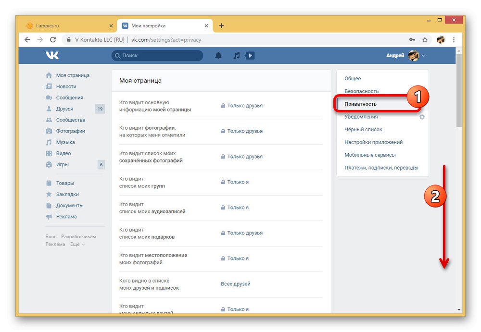Viewport: 481px width, 332px height.
Task: Bookmark the page with the star icon
Action: point(425,39)
